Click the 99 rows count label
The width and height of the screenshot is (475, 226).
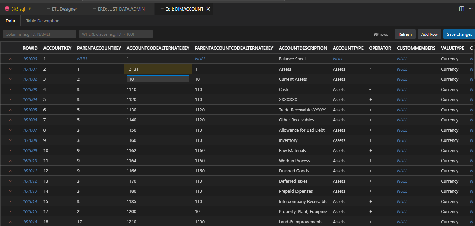pyautogui.click(x=381, y=34)
